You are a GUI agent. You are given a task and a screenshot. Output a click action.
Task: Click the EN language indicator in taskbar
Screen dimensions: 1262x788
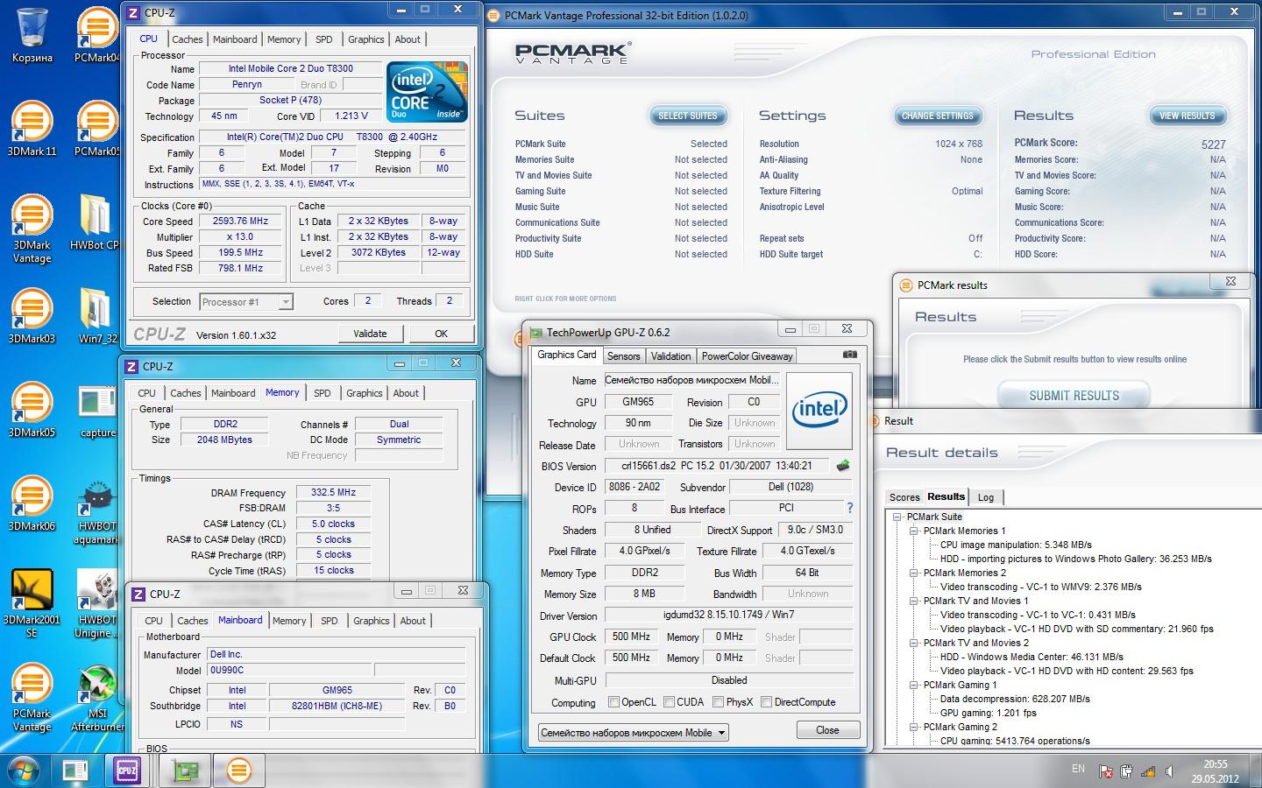pyautogui.click(x=1078, y=769)
